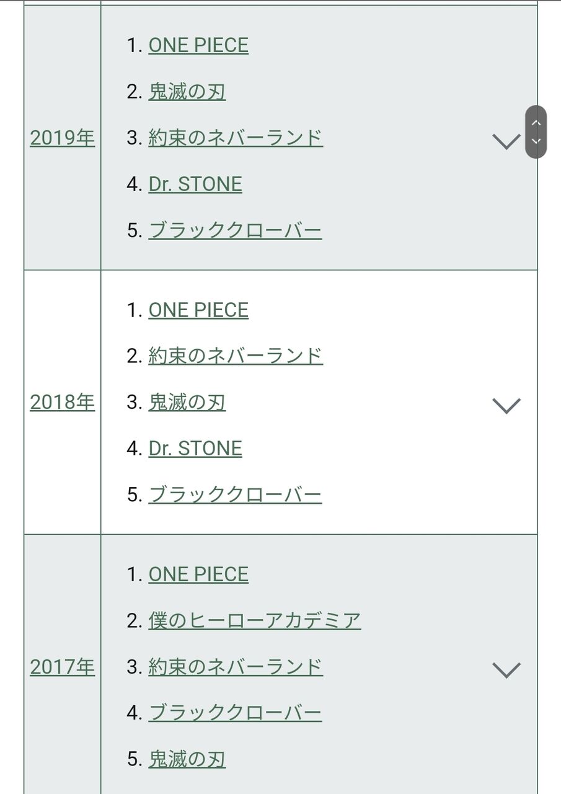The width and height of the screenshot is (561, 794).
Task: Open Dr. STONE link in 2019 list
Action: [x=195, y=184]
